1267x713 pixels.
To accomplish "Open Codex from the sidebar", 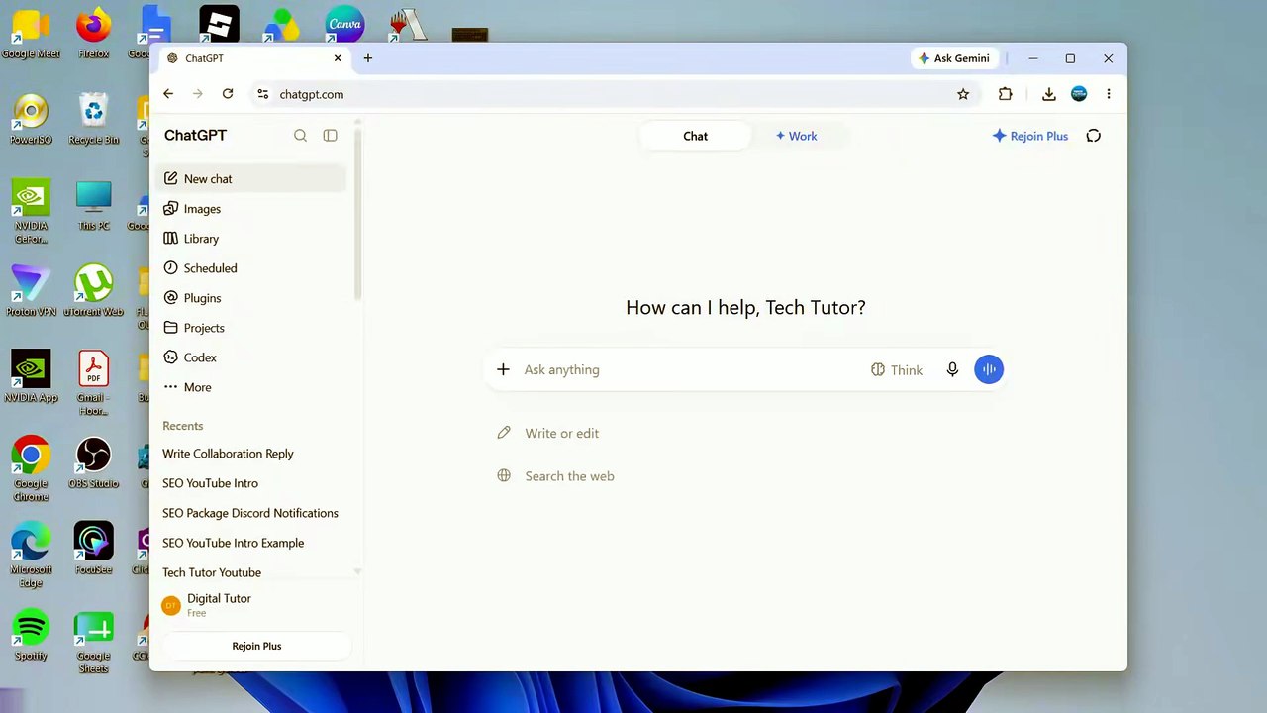I will click(x=251, y=357).
